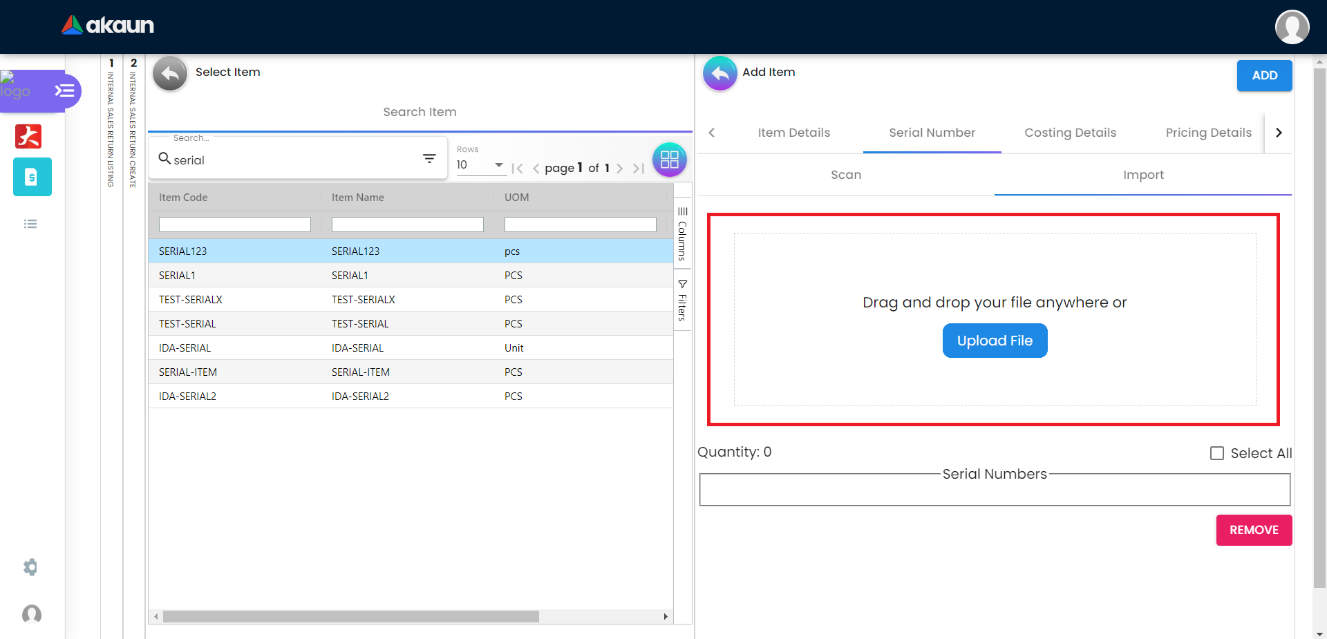Tick the Select All checkbox
This screenshot has width=1327, height=639.
1217,453
